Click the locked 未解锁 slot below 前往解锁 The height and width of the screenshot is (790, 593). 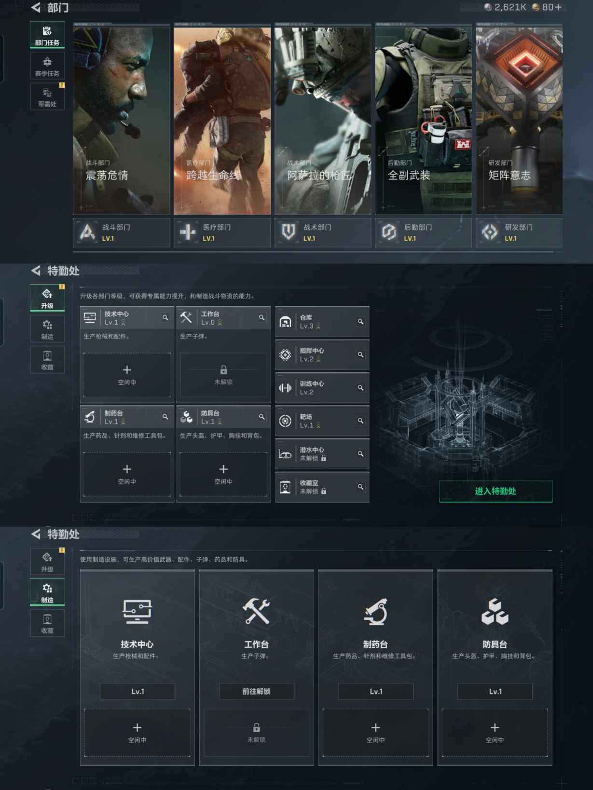pyautogui.click(x=256, y=732)
